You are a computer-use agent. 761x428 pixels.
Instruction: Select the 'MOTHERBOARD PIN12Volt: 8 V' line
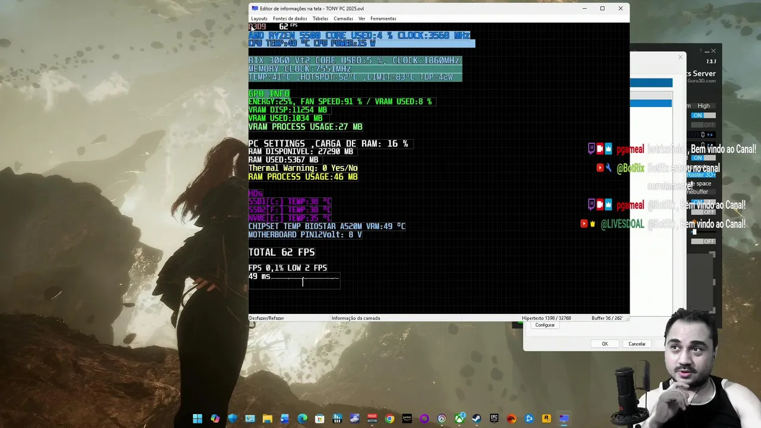[x=305, y=235]
